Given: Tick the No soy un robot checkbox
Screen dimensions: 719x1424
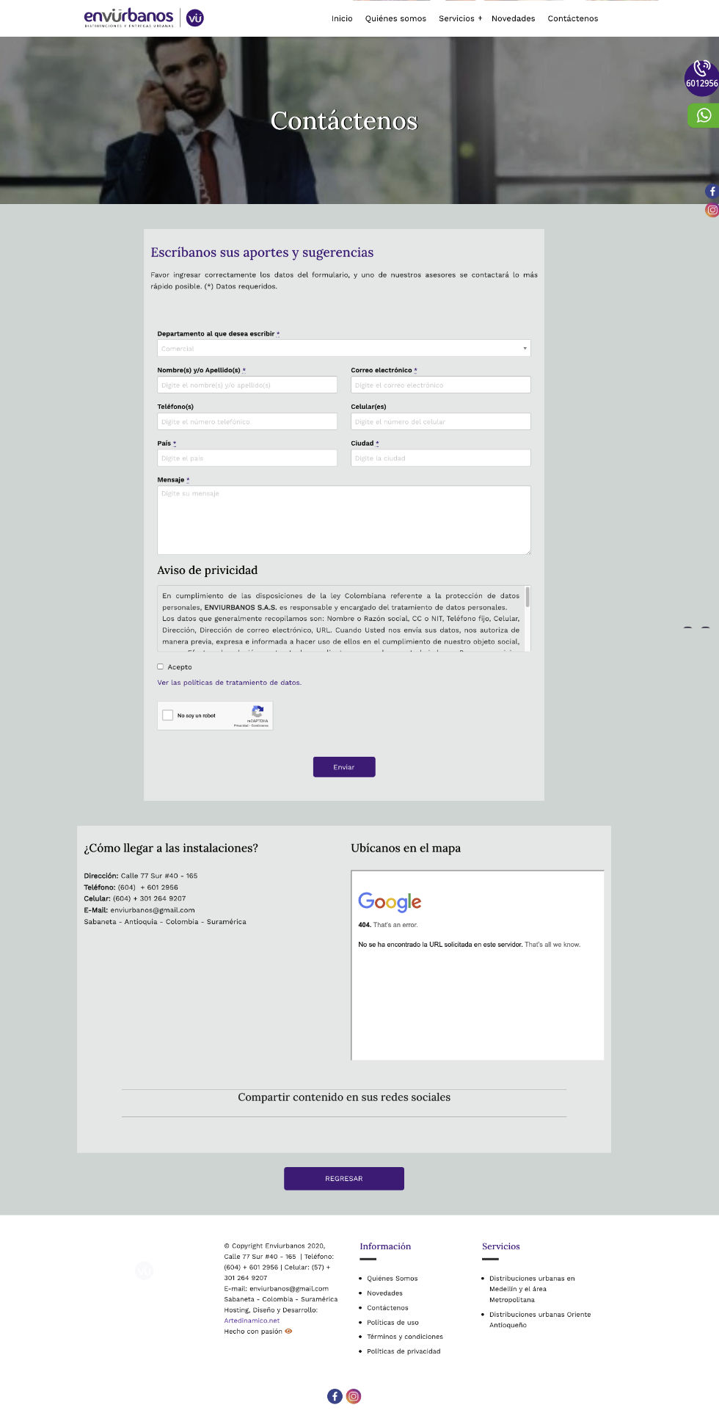Looking at the screenshot, I should (168, 715).
